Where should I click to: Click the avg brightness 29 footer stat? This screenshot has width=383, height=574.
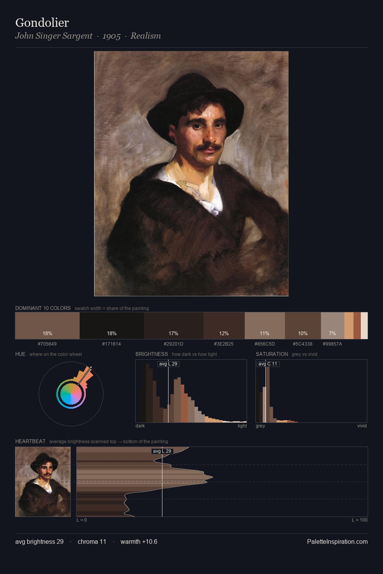tap(39, 542)
